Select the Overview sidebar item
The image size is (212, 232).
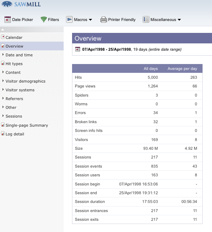[14, 46]
